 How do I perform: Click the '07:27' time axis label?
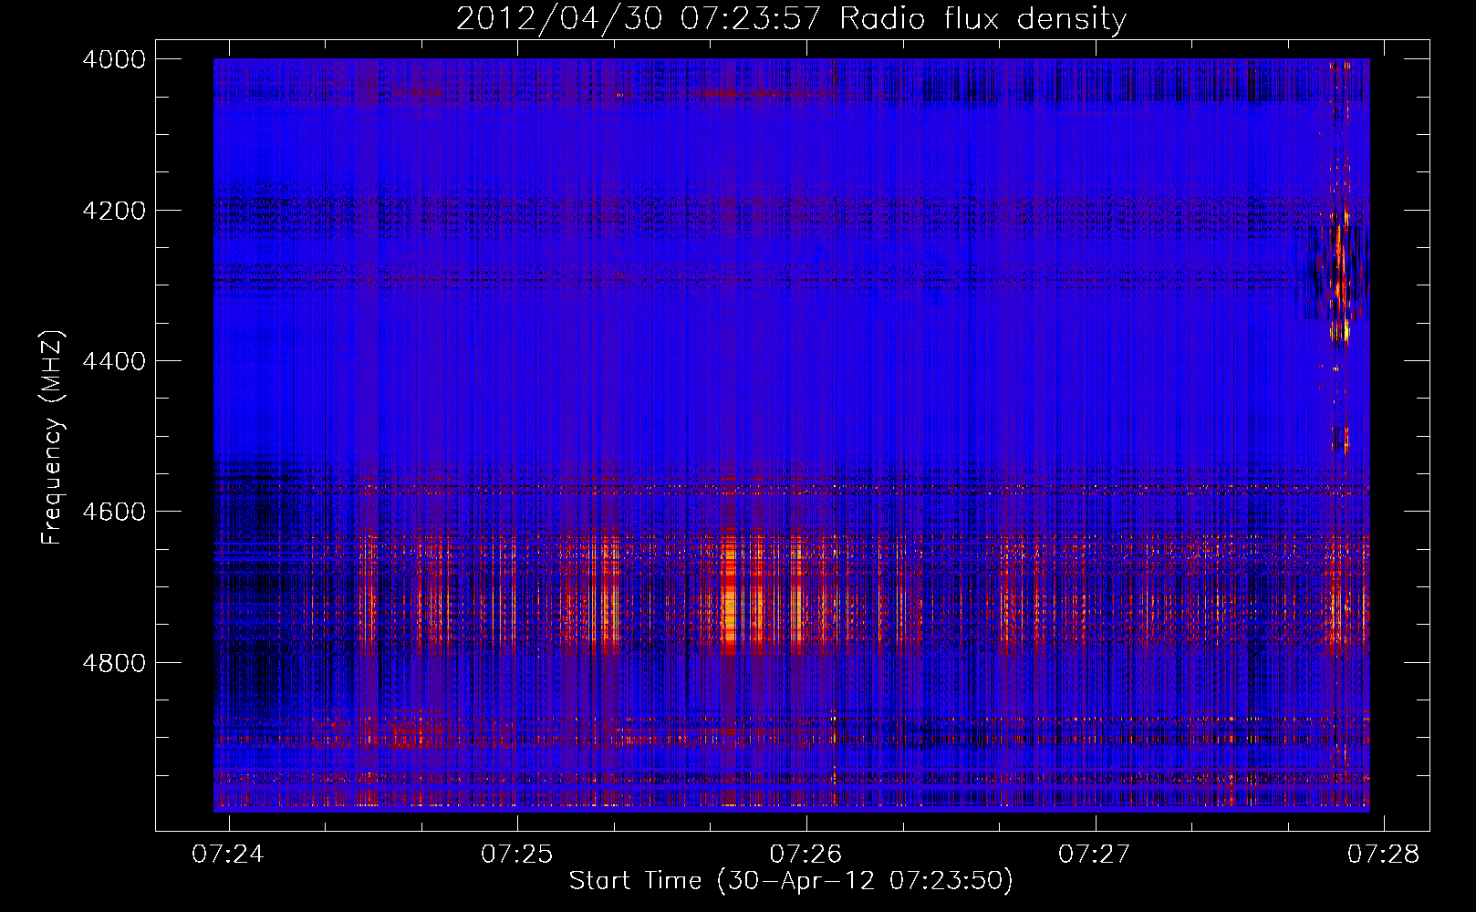click(1094, 854)
